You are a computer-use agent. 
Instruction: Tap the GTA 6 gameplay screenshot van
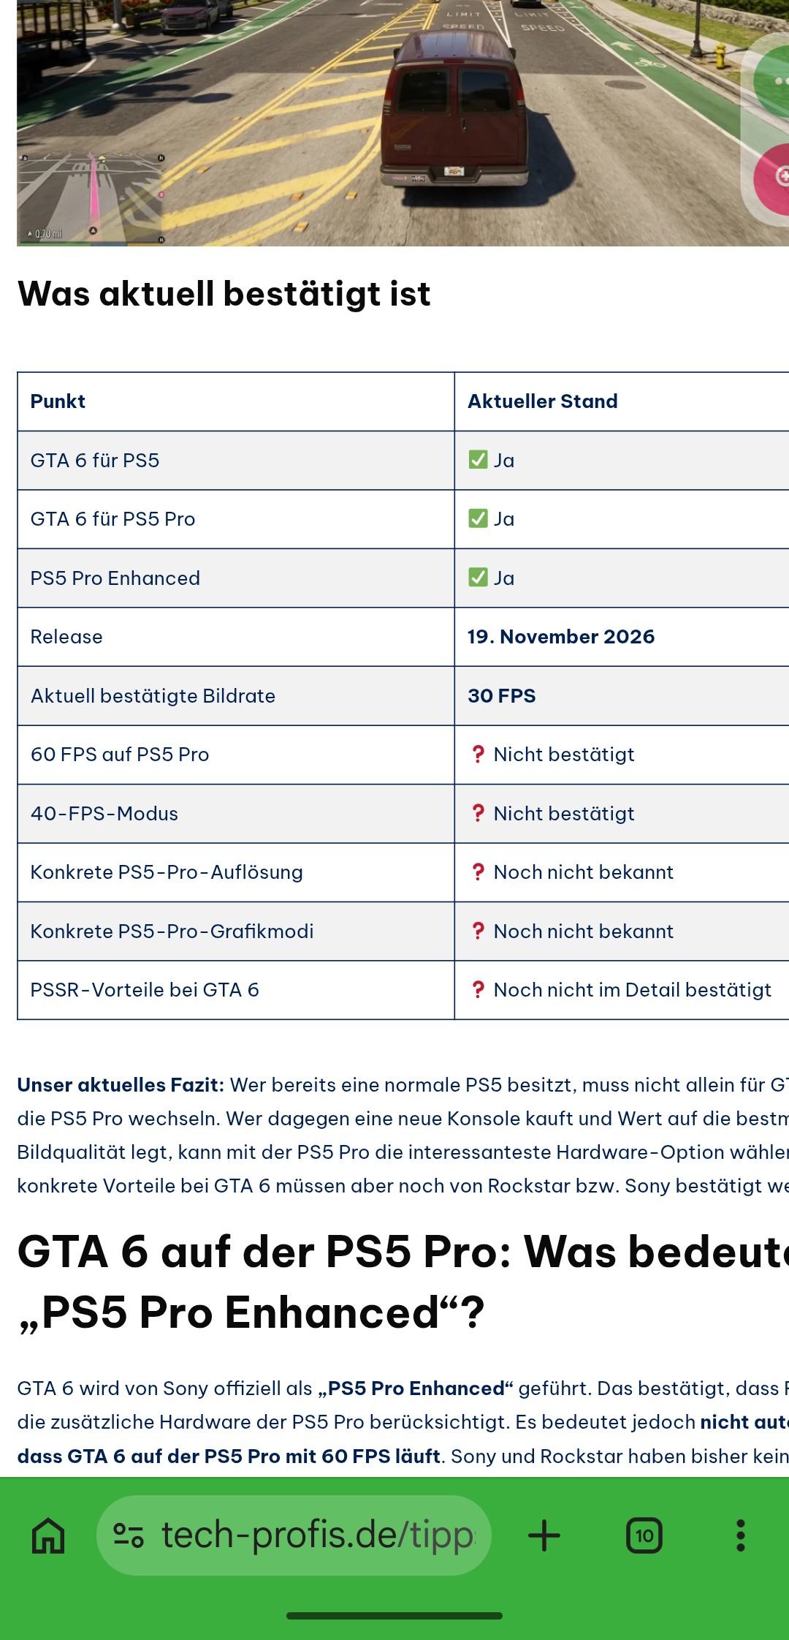click(x=454, y=110)
